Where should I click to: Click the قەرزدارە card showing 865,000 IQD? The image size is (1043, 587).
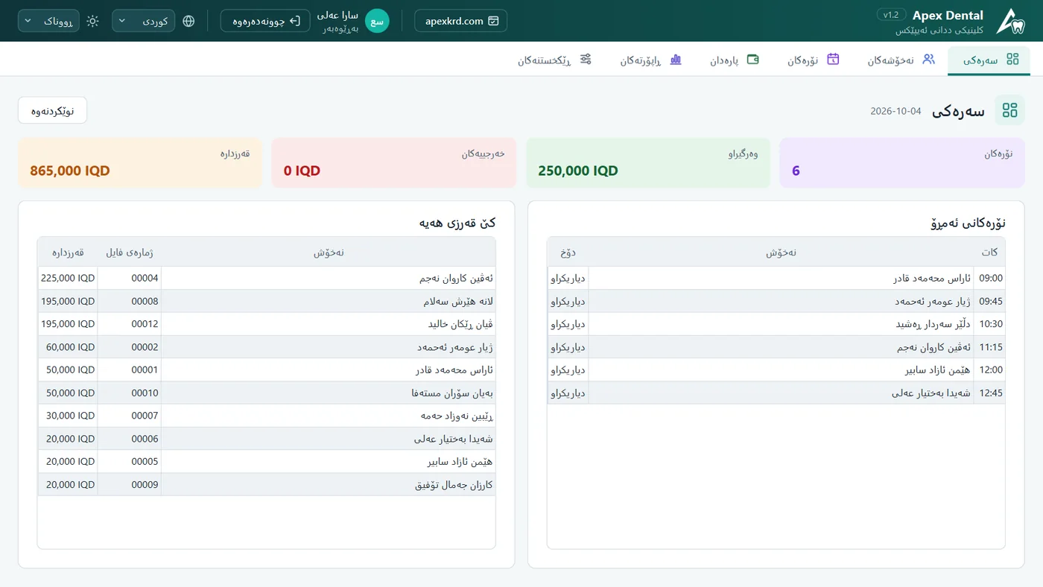pos(140,162)
